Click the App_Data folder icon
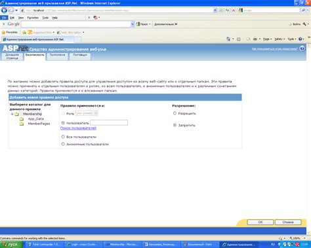Image resolution: width=311 pixels, height=248 pixels. point(22,119)
